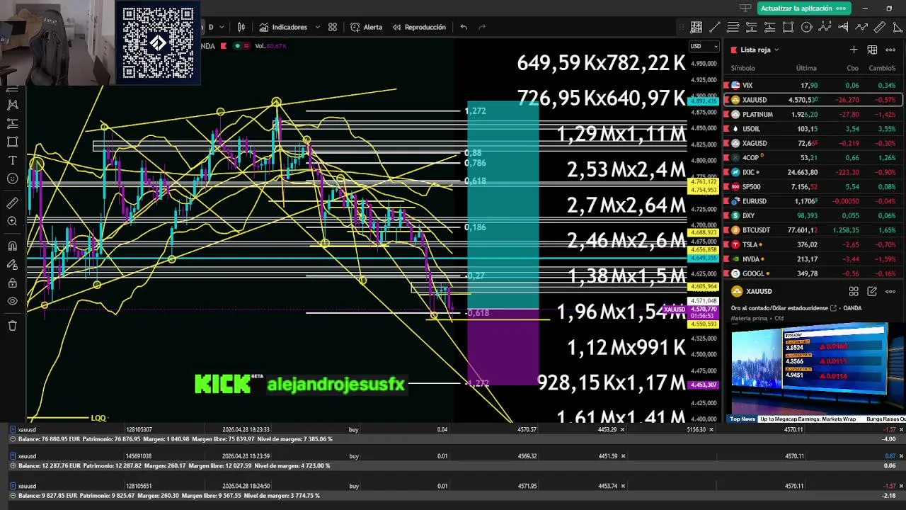Screen dimensions: 906x510
Task: Open the update button options dots
Action: 841,8
